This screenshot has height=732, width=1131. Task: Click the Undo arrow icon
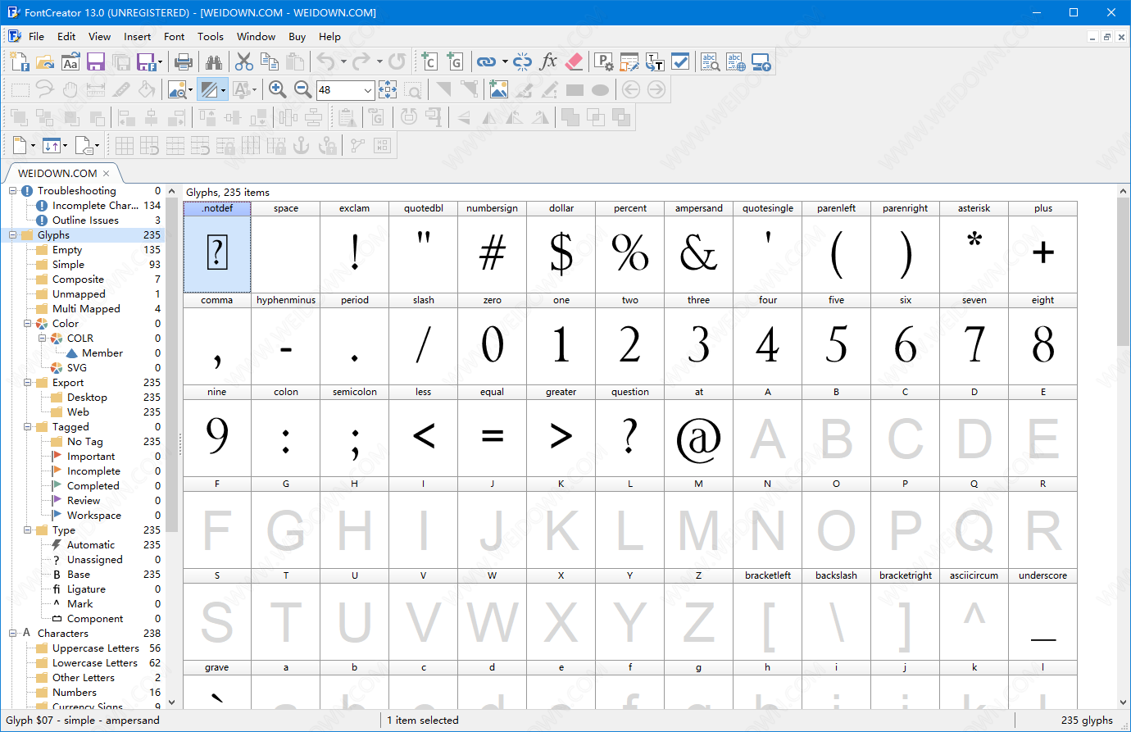pyautogui.click(x=325, y=61)
